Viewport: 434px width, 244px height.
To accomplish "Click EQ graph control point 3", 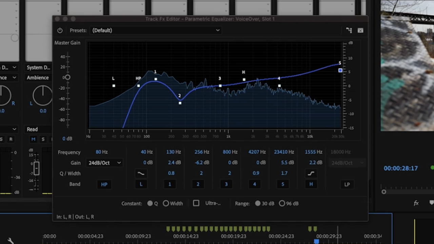I will point(220,86).
